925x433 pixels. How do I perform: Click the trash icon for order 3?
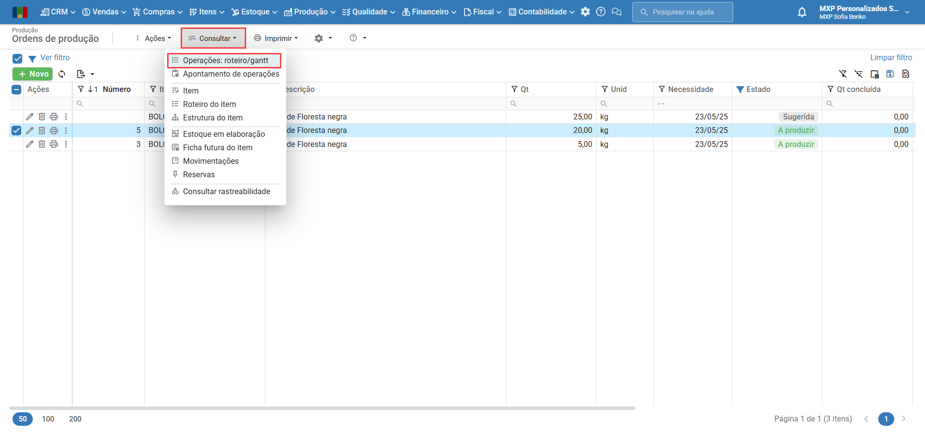42,144
